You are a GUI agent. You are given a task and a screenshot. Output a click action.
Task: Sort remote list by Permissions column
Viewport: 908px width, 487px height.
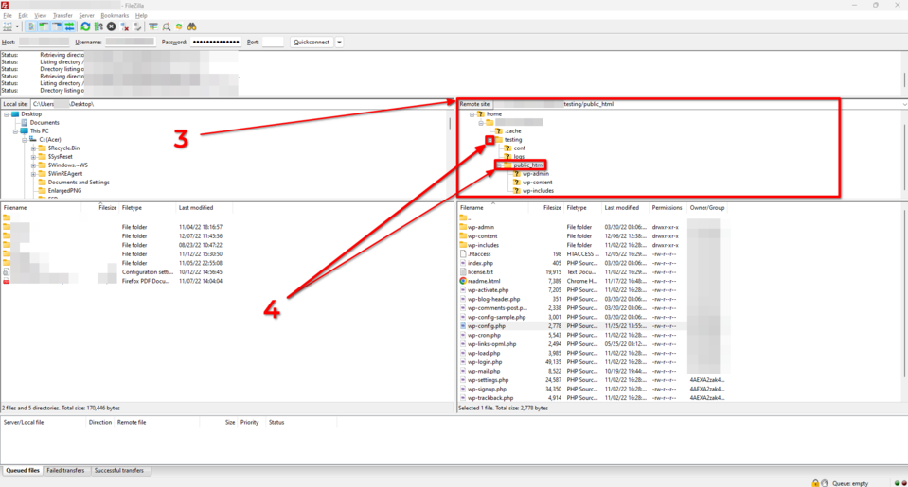tap(667, 208)
